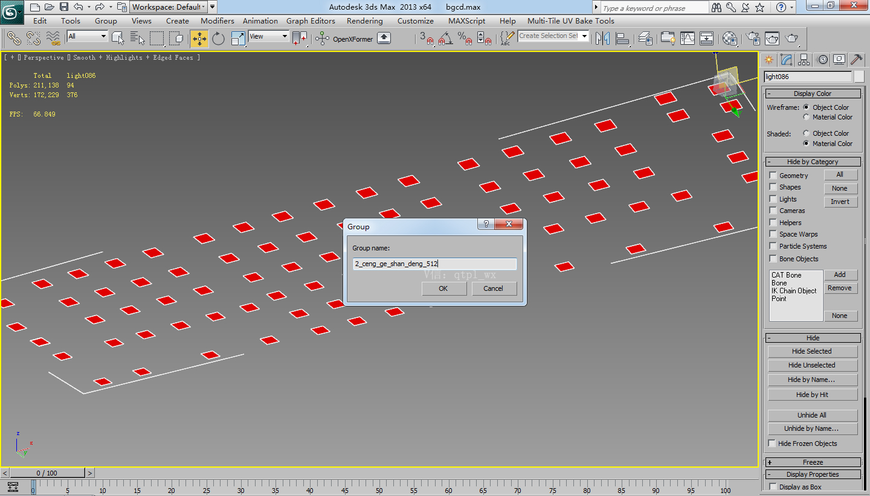Check the Geometry hide category checkbox

pos(773,176)
